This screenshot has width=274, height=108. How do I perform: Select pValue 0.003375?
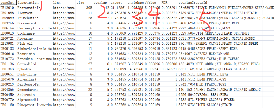pos(152,33)
